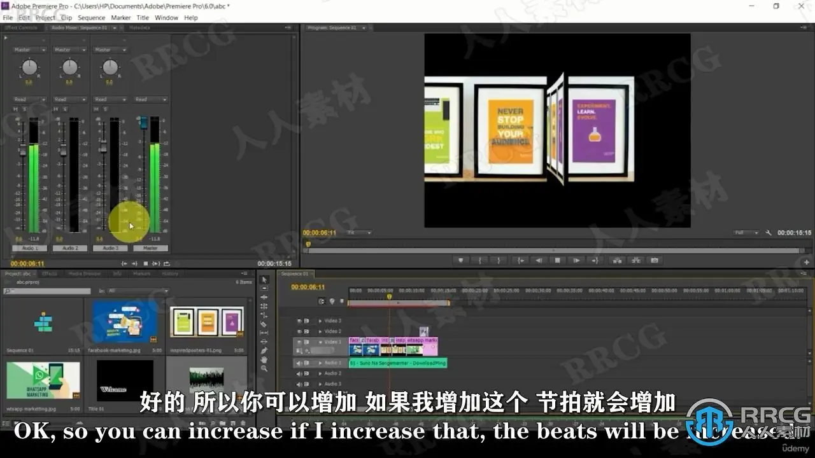Open the button editor plus icon
The width and height of the screenshot is (815, 458).
click(807, 261)
